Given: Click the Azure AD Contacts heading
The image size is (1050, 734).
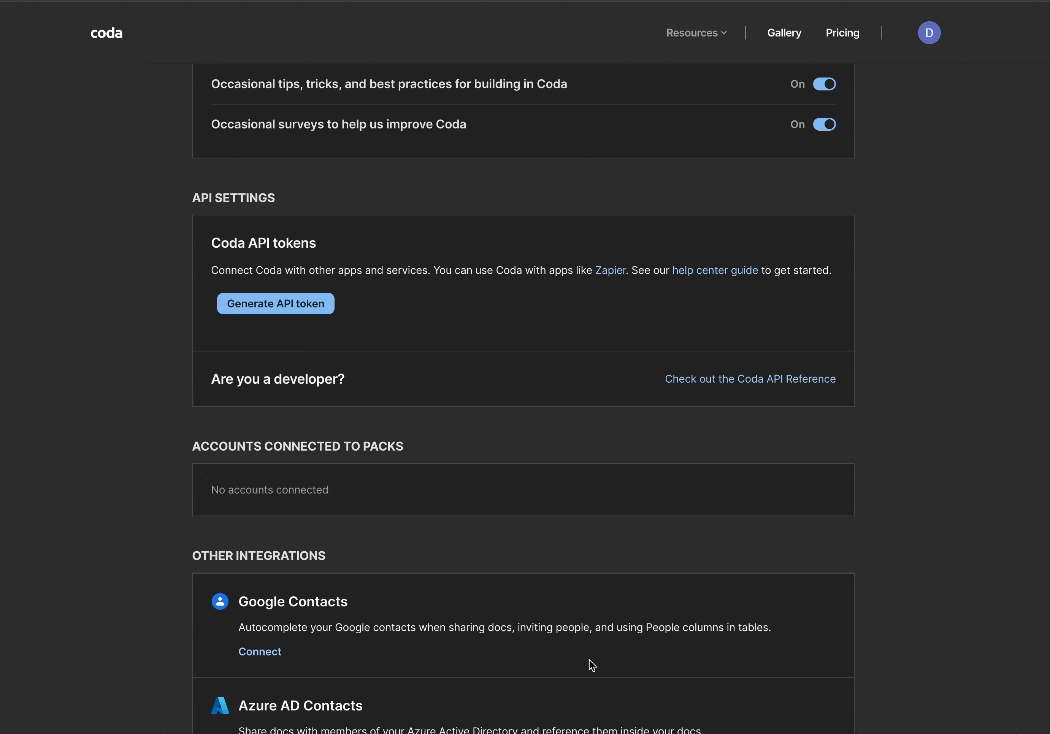Looking at the screenshot, I should tap(300, 705).
